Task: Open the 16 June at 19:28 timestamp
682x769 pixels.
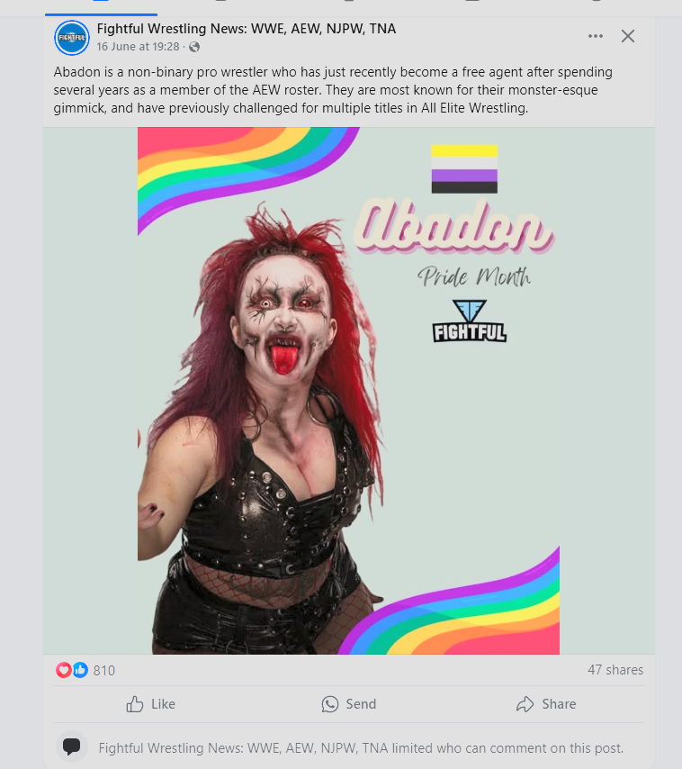Action: coord(138,47)
